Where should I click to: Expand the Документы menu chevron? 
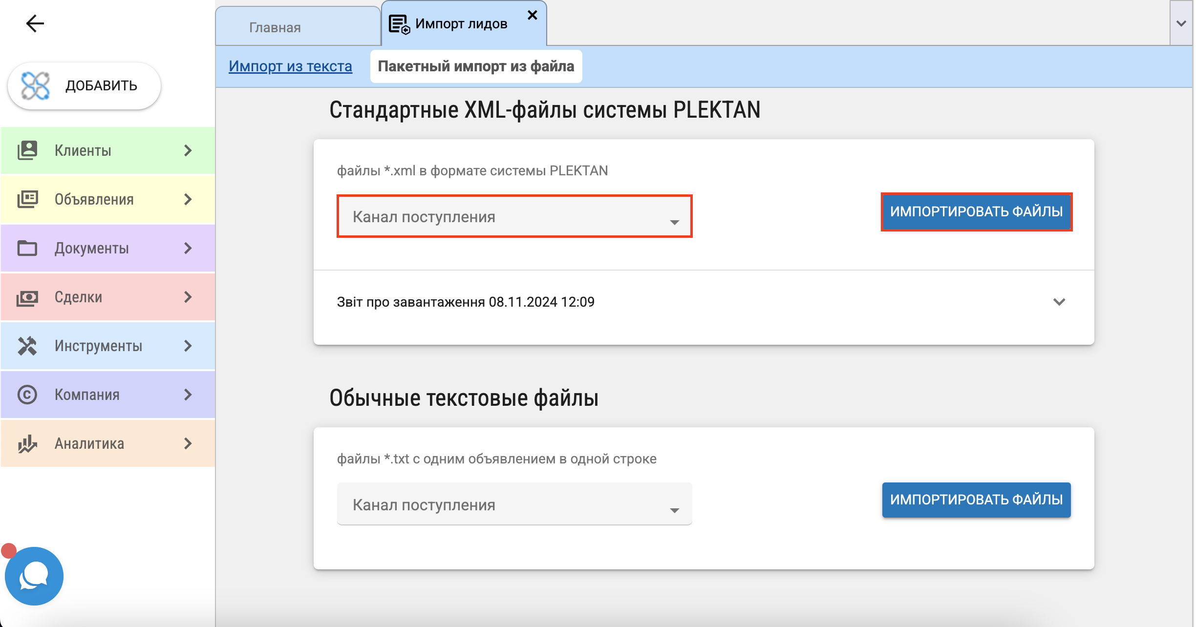[x=188, y=248]
